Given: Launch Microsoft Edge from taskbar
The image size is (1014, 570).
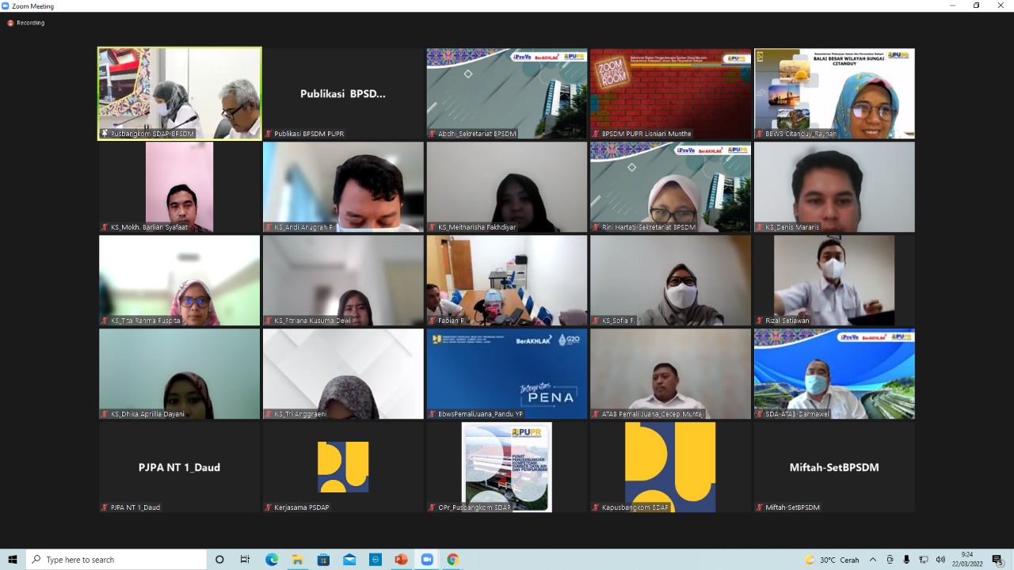Looking at the screenshot, I should coord(272,560).
